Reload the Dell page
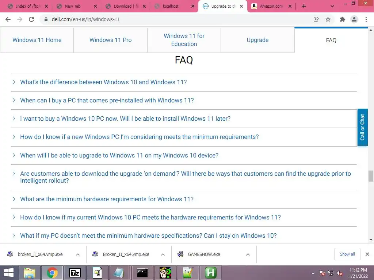 coord(31,19)
